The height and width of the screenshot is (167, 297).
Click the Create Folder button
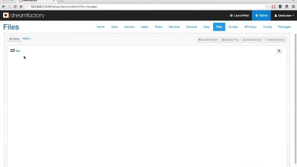[x=208, y=40]
